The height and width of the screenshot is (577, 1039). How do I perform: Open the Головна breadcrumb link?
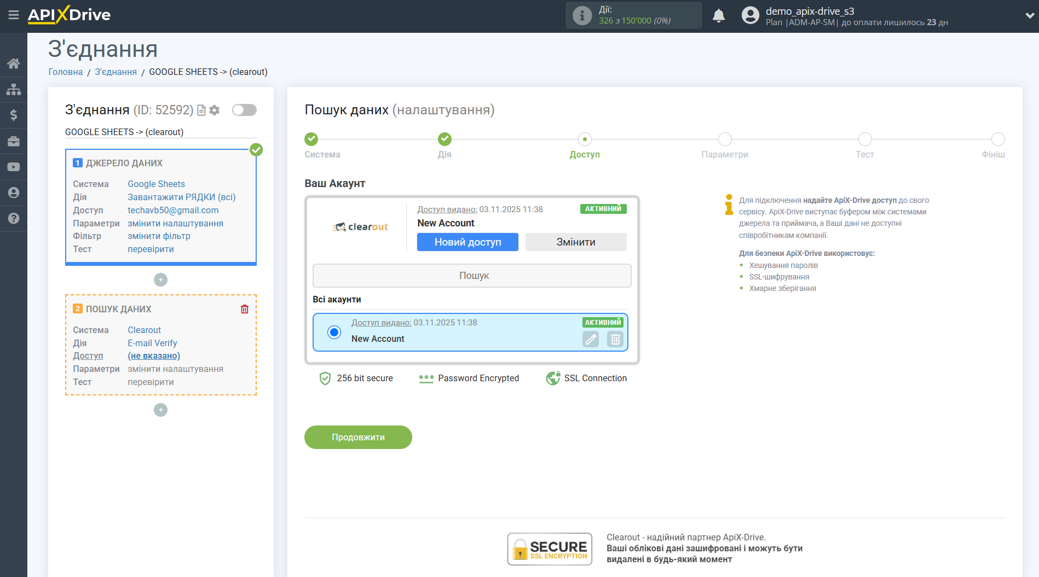[x=65, y=72]
